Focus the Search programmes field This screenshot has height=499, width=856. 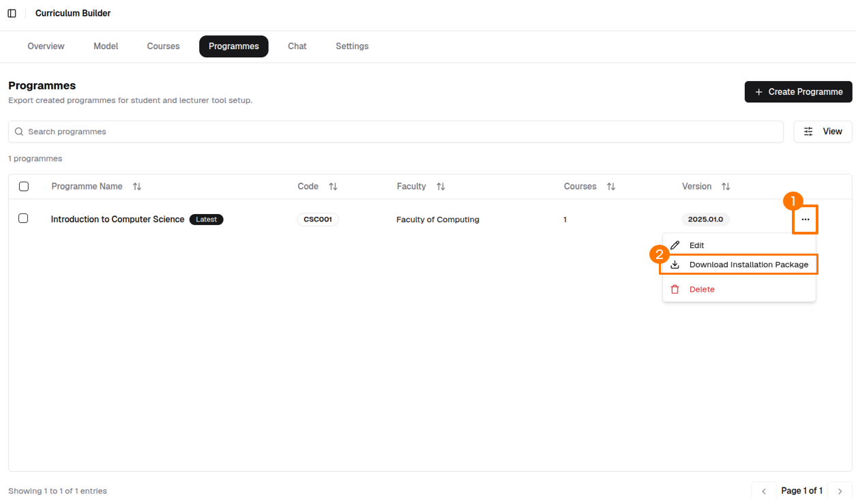pos(396,132)
